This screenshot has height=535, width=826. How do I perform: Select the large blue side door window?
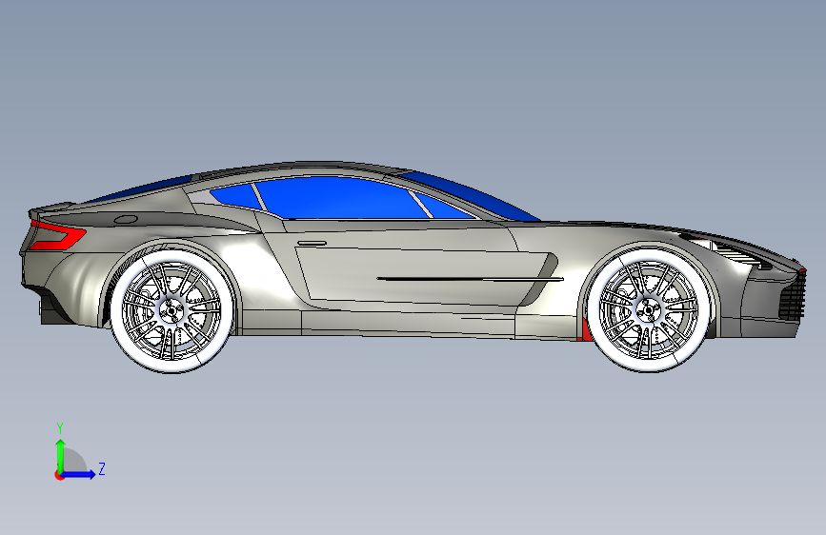pyautogui.click(x=340, y=198)
